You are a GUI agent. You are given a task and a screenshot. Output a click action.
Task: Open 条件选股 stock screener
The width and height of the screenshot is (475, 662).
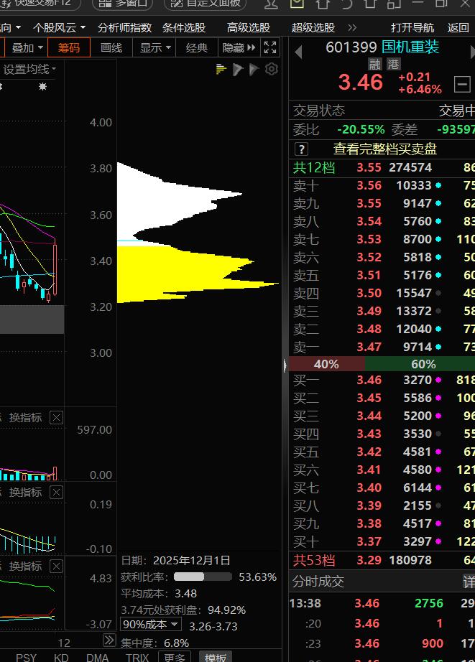[184, 28]
